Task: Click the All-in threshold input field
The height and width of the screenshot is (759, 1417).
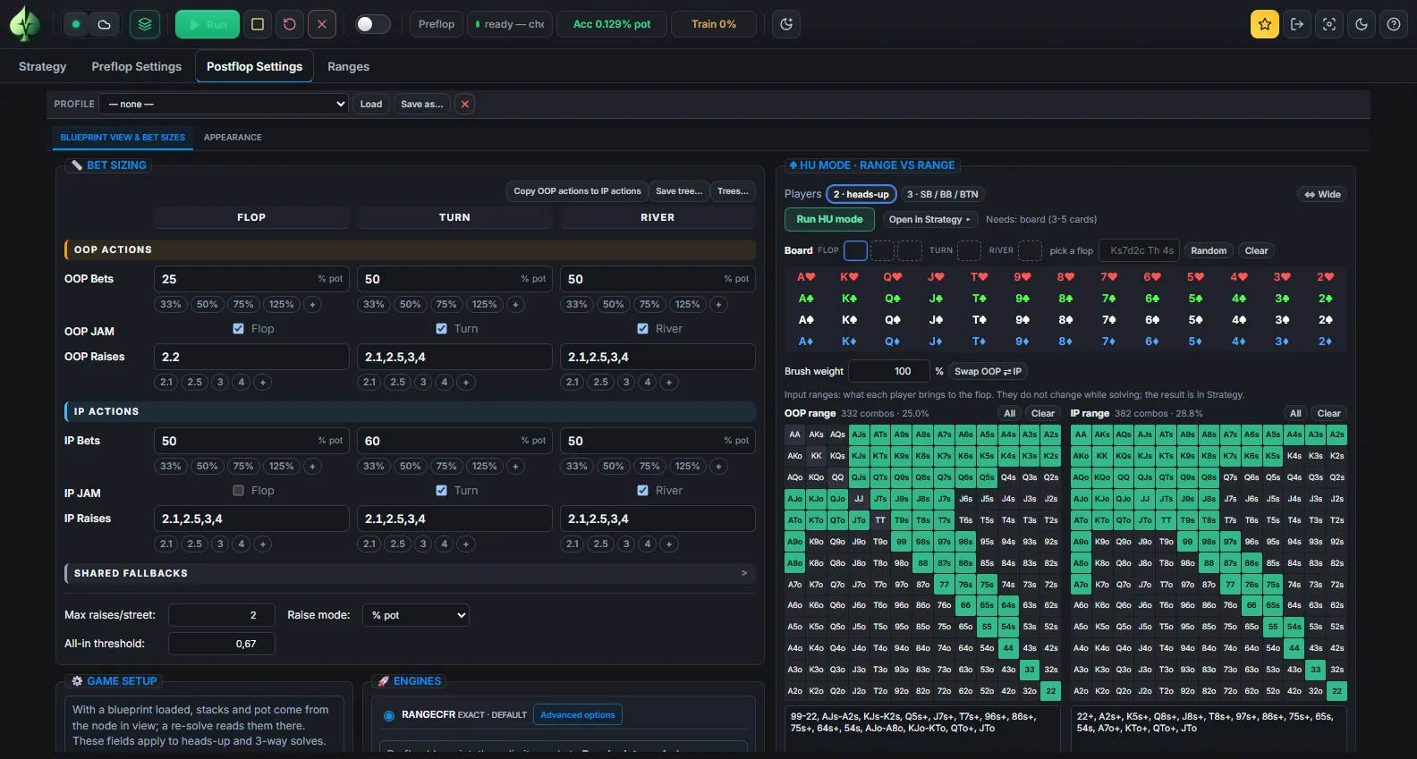Action: tap(221, 644)
